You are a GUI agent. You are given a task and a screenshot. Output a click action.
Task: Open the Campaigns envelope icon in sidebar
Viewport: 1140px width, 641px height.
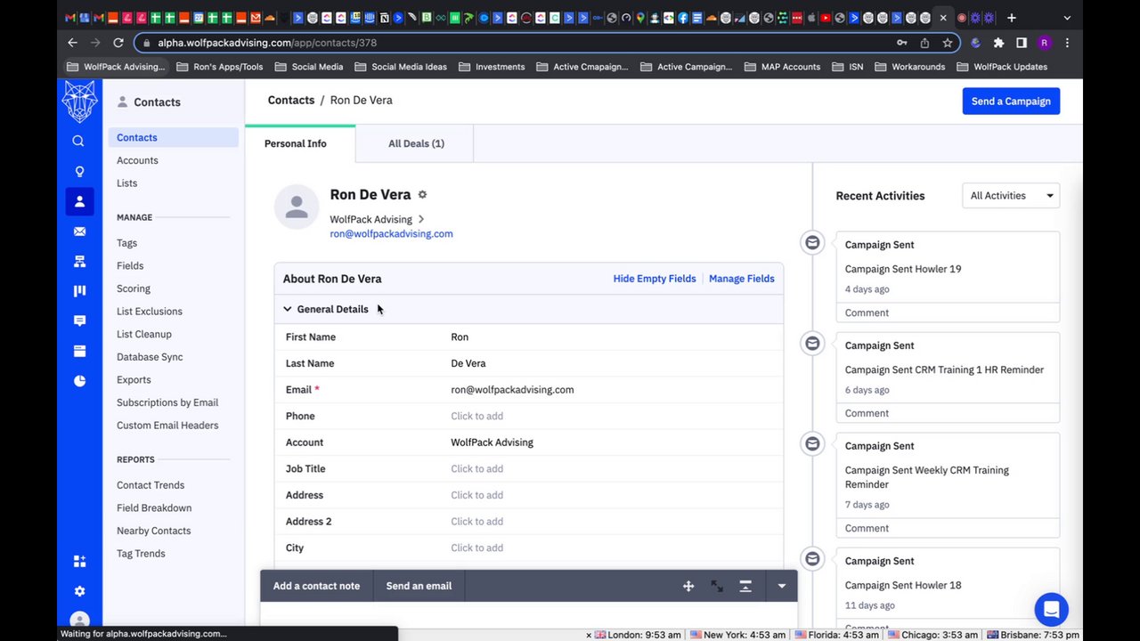[x=79, y=231]
